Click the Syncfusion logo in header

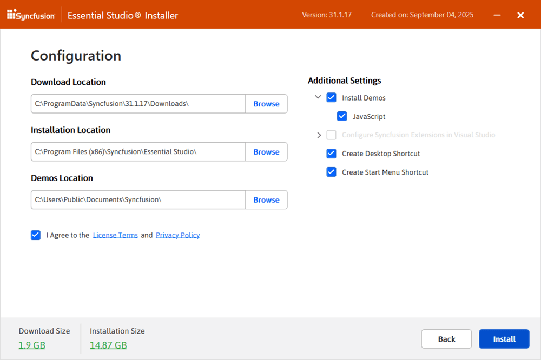31,15
